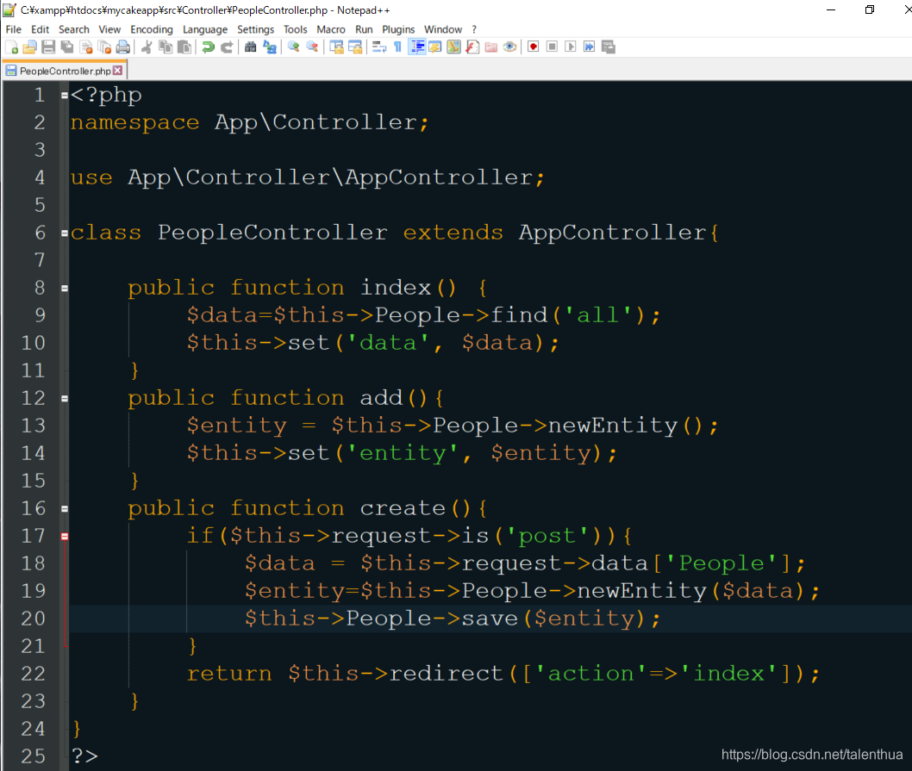Enable Document Monitoring with the eye icon
This screenshot has height=771, width=912.
tap(509, 47)
